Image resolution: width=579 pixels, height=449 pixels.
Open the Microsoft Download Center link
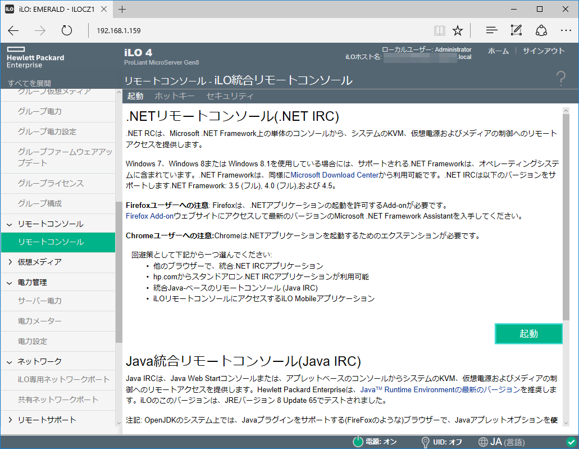pos(335,175)
